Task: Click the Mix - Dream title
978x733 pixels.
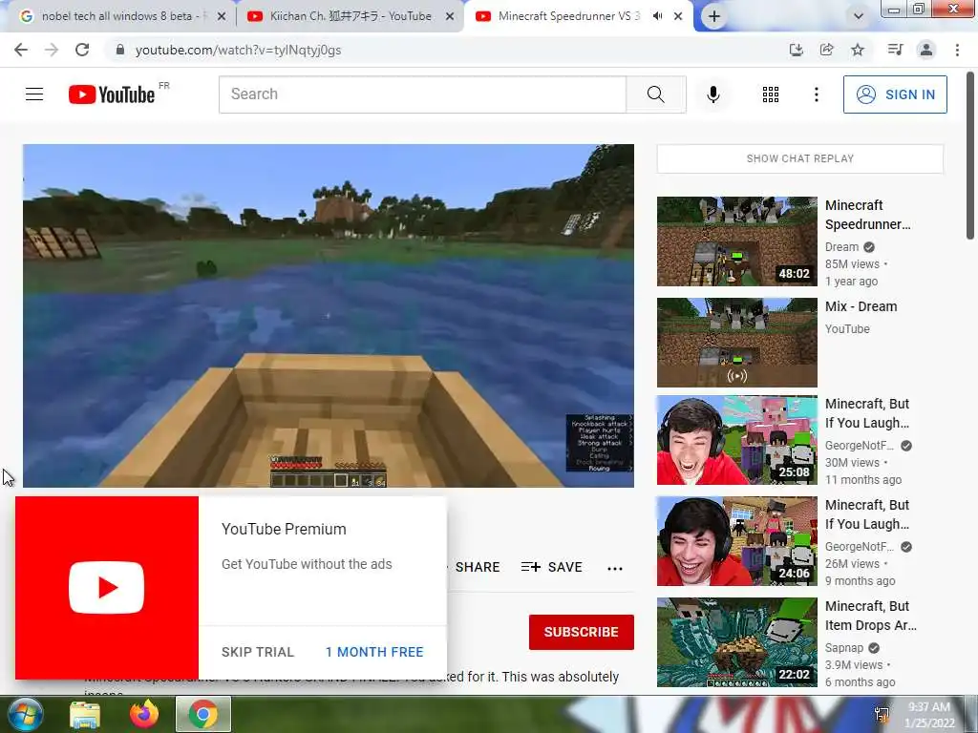Action: tap(861, 306)
